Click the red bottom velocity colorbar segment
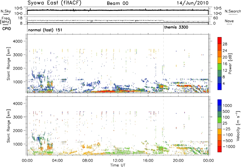Viewport: 241px width, 167px height. pyautogui.click(x=220, y=149)
